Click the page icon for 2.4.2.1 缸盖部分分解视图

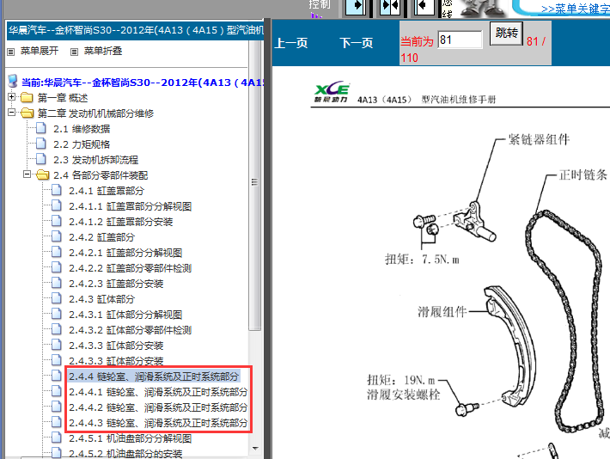click(57, 252)
